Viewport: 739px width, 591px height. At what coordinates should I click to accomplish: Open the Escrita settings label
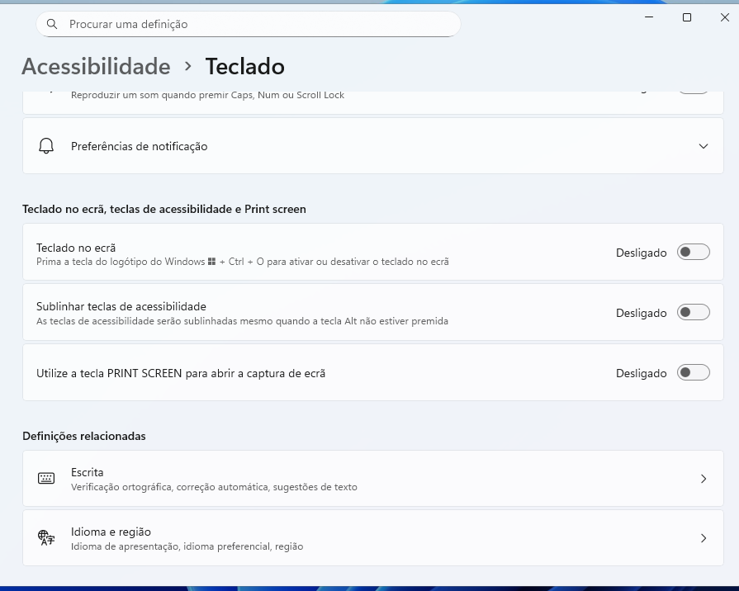88,472
